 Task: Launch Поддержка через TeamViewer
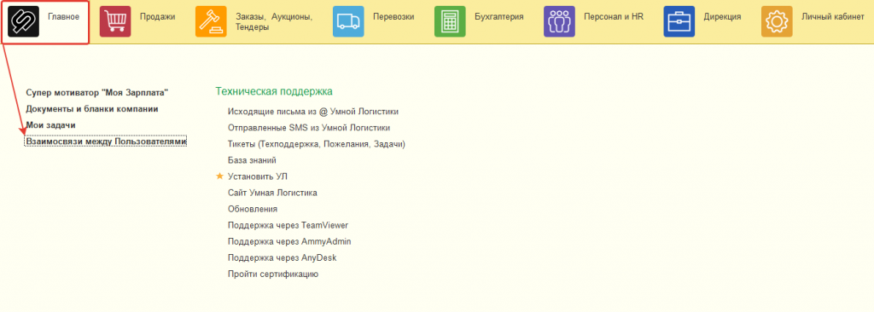click(x=288, y=225)
